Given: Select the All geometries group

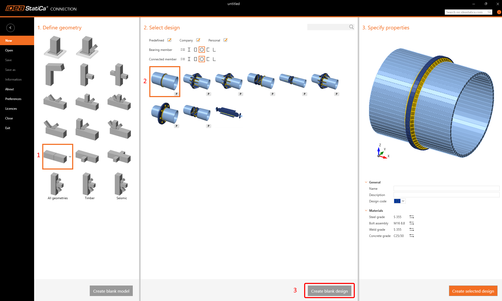Looking at the screenshot, I should (57, 186).
